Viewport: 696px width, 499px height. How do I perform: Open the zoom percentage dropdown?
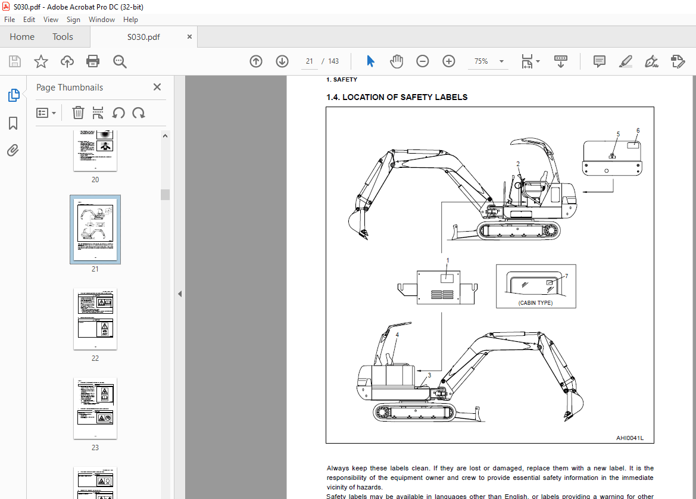coord(501,61)
